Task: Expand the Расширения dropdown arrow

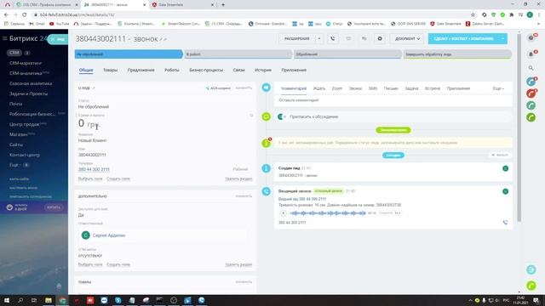Action: [319, 39]
